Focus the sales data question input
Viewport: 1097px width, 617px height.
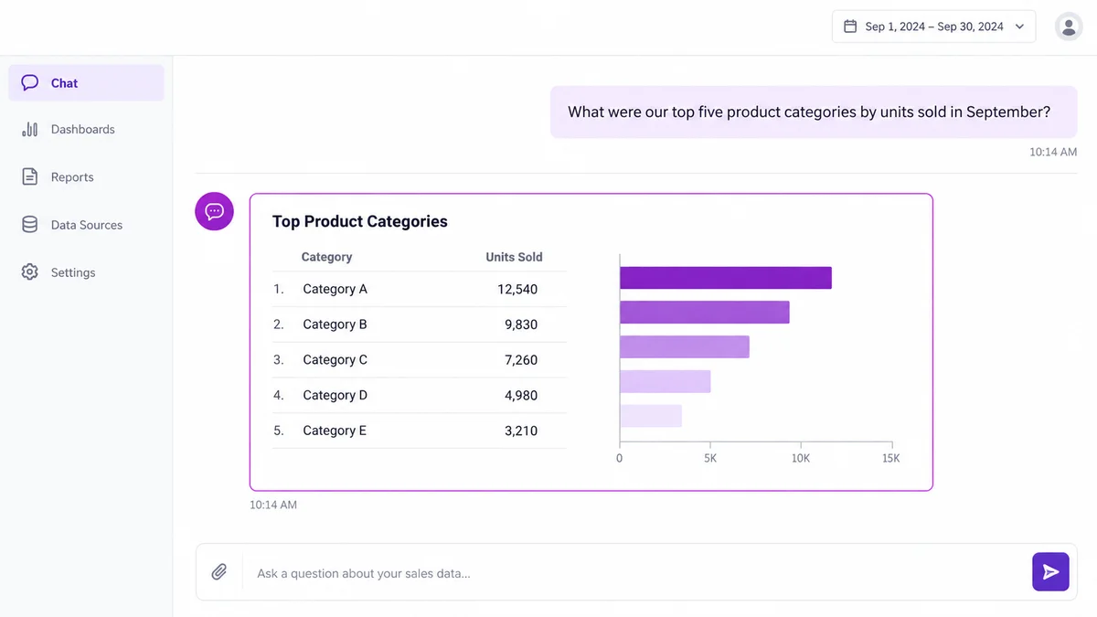point(635,573)
